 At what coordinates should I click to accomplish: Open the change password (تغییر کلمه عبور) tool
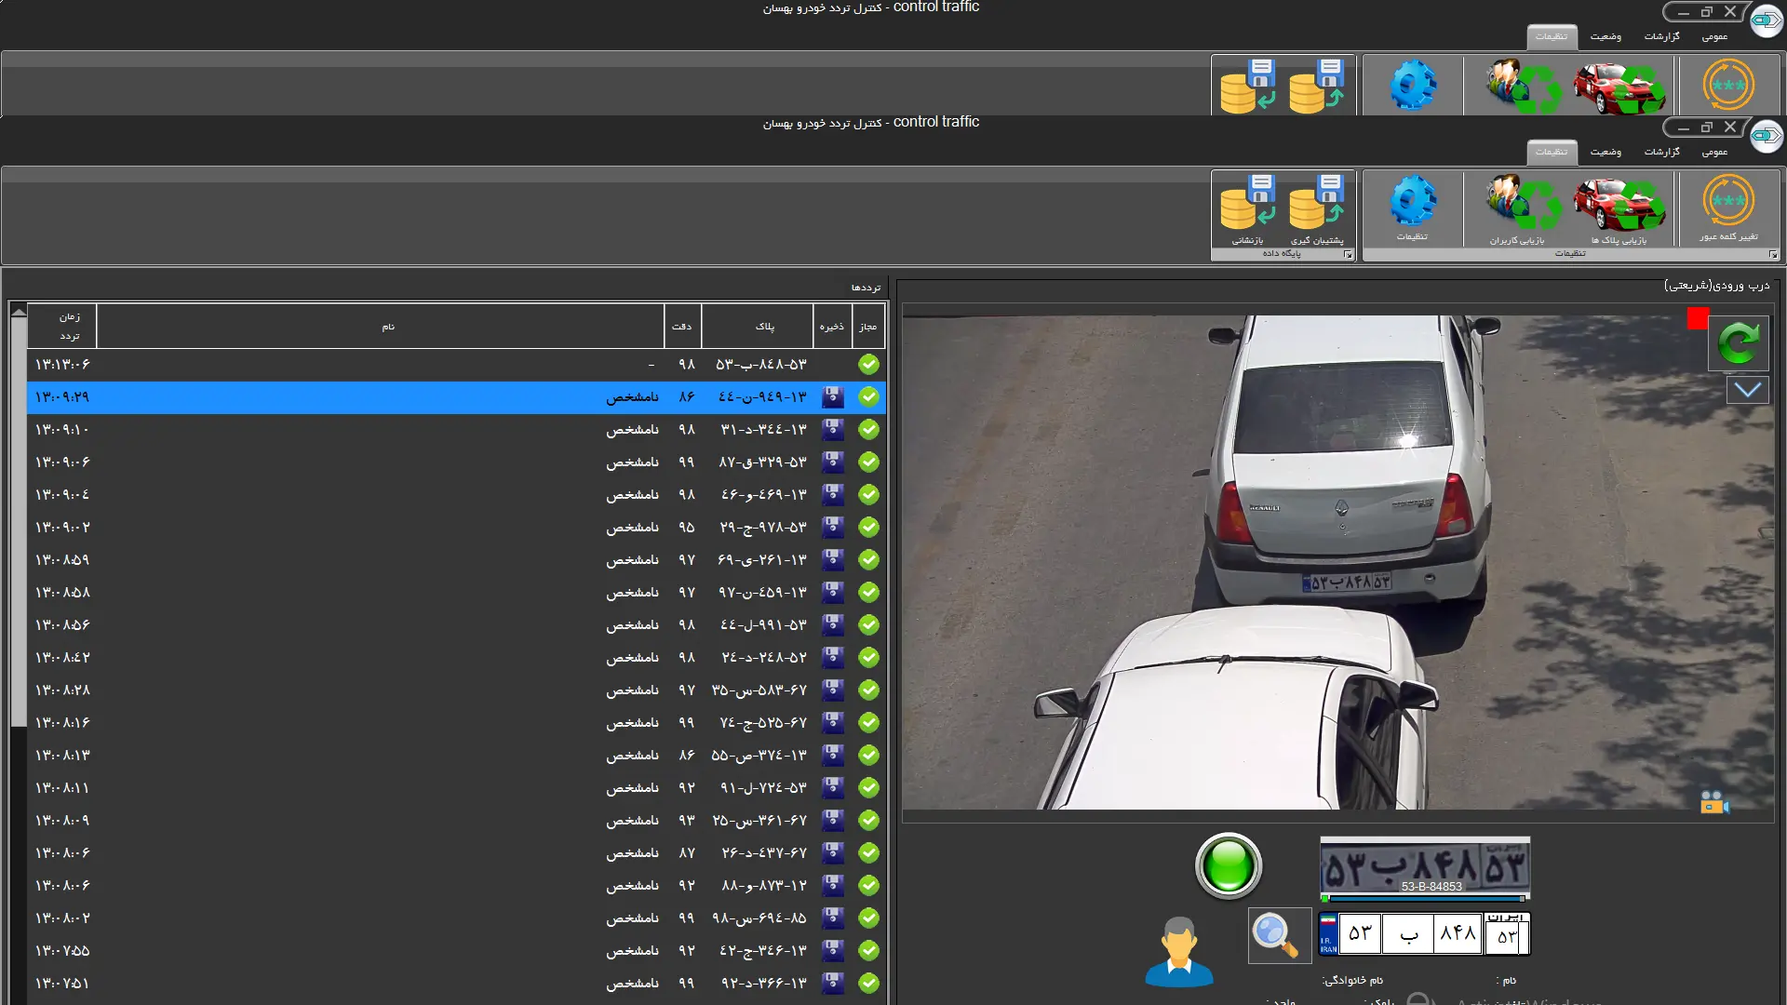tap(1728, 208)
